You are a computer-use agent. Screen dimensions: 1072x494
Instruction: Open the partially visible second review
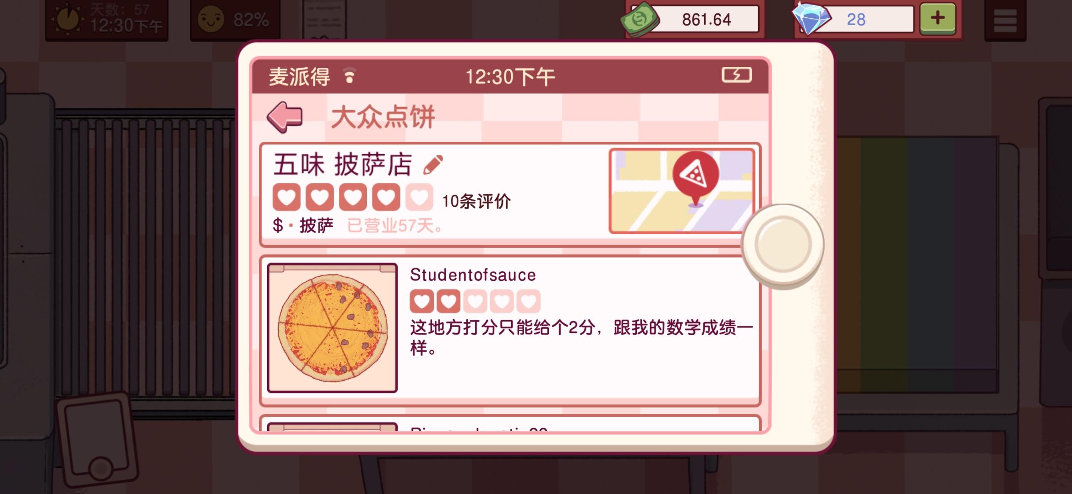(x=510, y=423)
